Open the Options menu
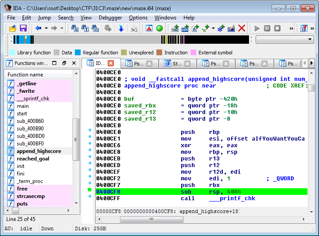 coord(138,18)
